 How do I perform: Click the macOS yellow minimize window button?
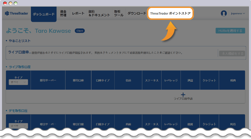pyautogui.click(x=10, y=3)
